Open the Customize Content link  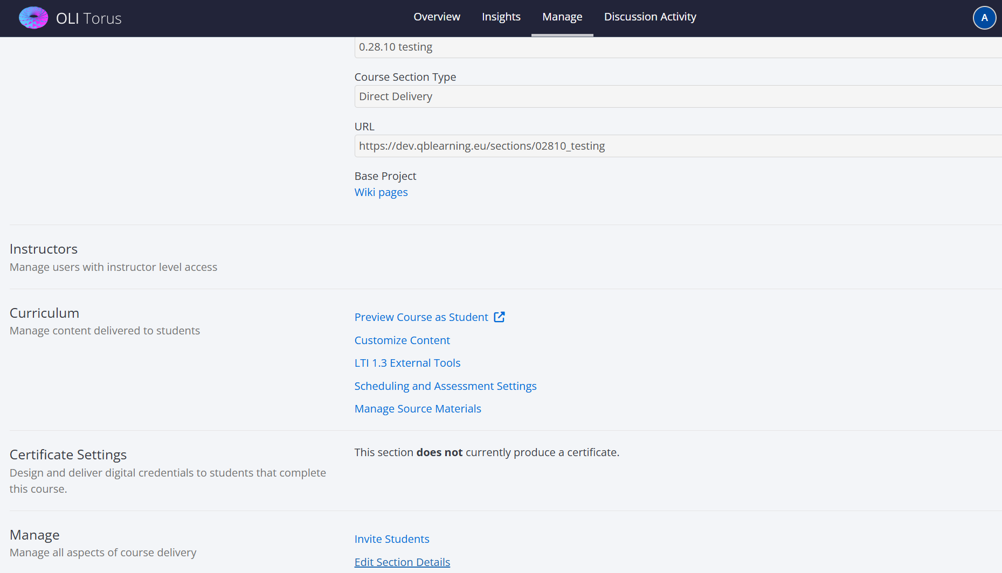point(402,340)
